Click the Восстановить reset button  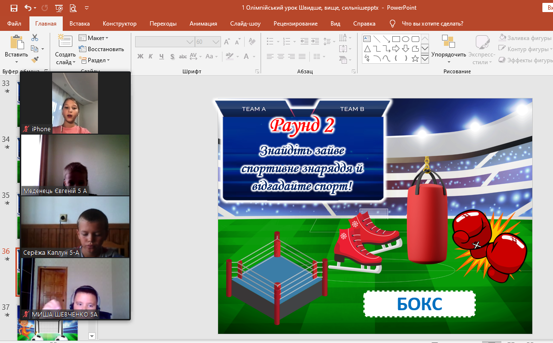101,49
